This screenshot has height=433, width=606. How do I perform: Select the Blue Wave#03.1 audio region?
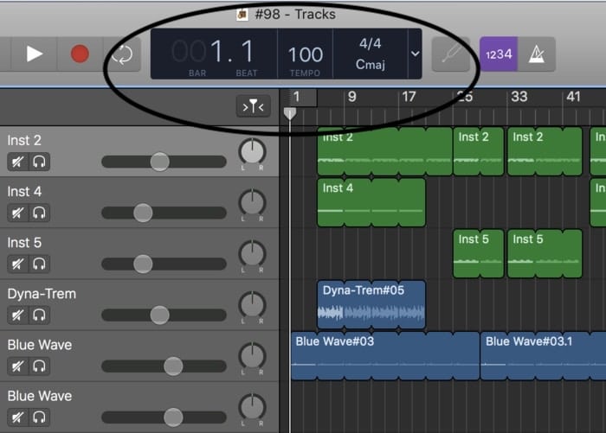click(543, 355)
